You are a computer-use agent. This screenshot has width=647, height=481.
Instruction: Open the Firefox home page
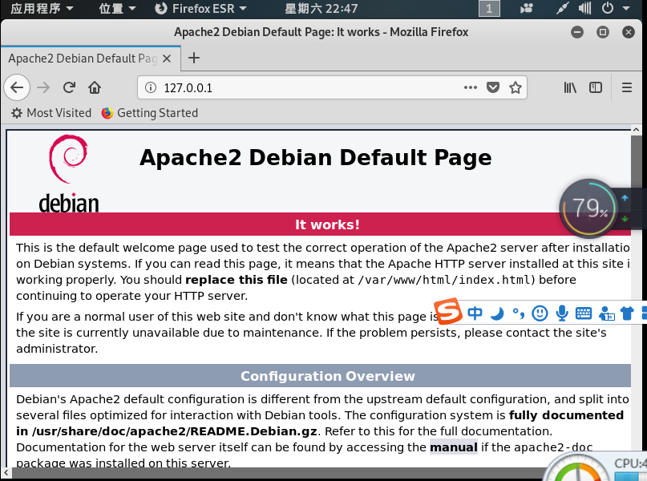95,87
